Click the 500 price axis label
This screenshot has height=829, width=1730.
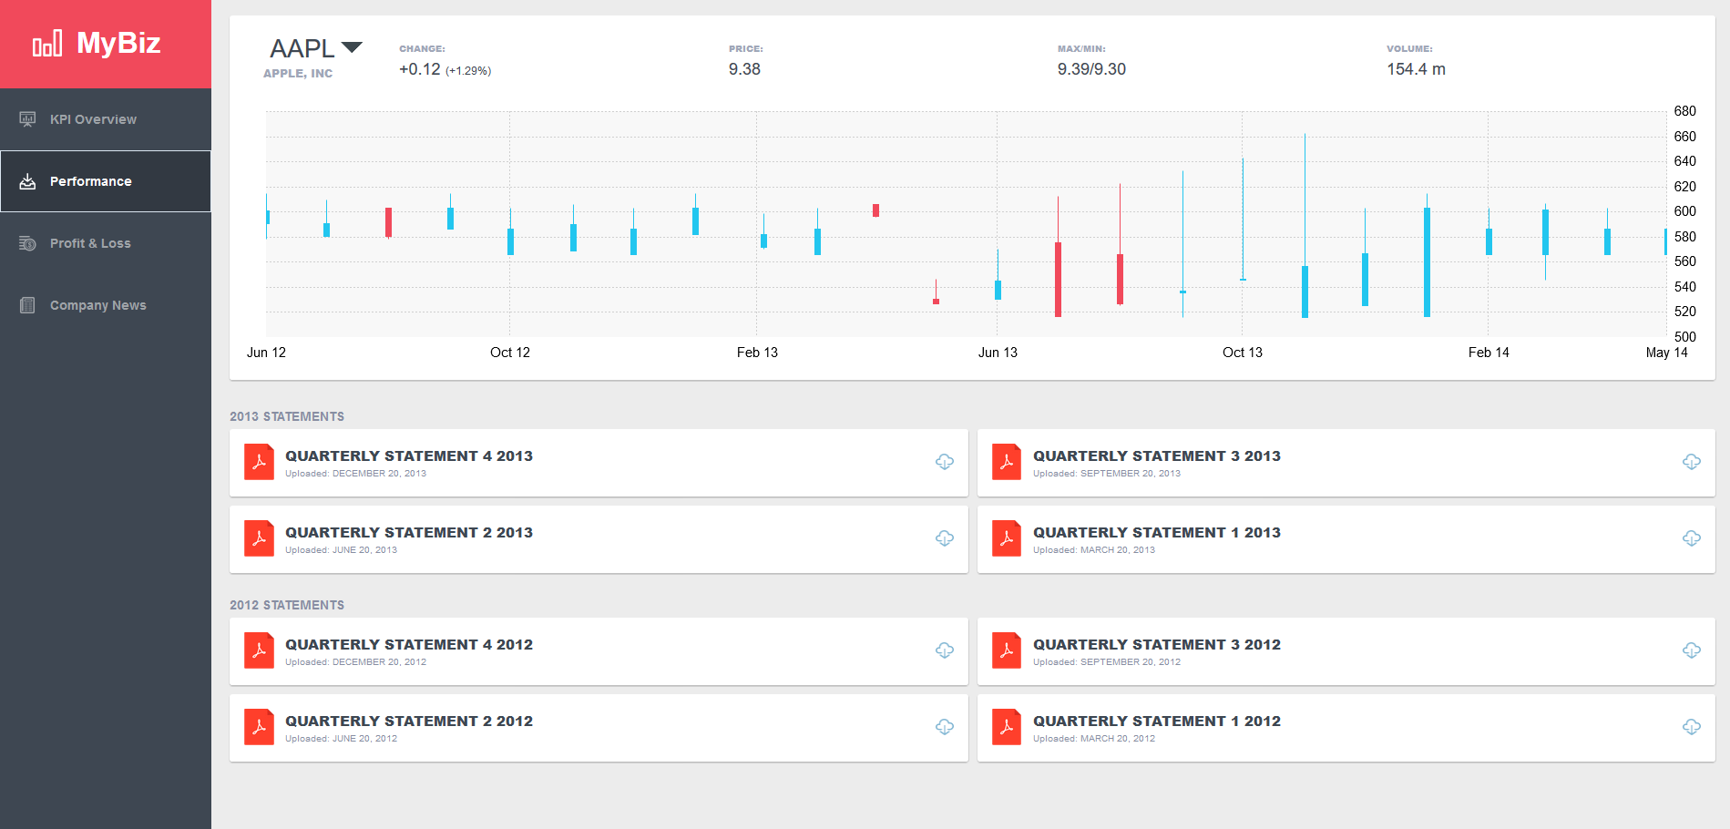pos(1685,337)
